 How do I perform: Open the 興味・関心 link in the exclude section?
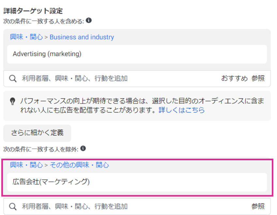click(x=26, y=165)
